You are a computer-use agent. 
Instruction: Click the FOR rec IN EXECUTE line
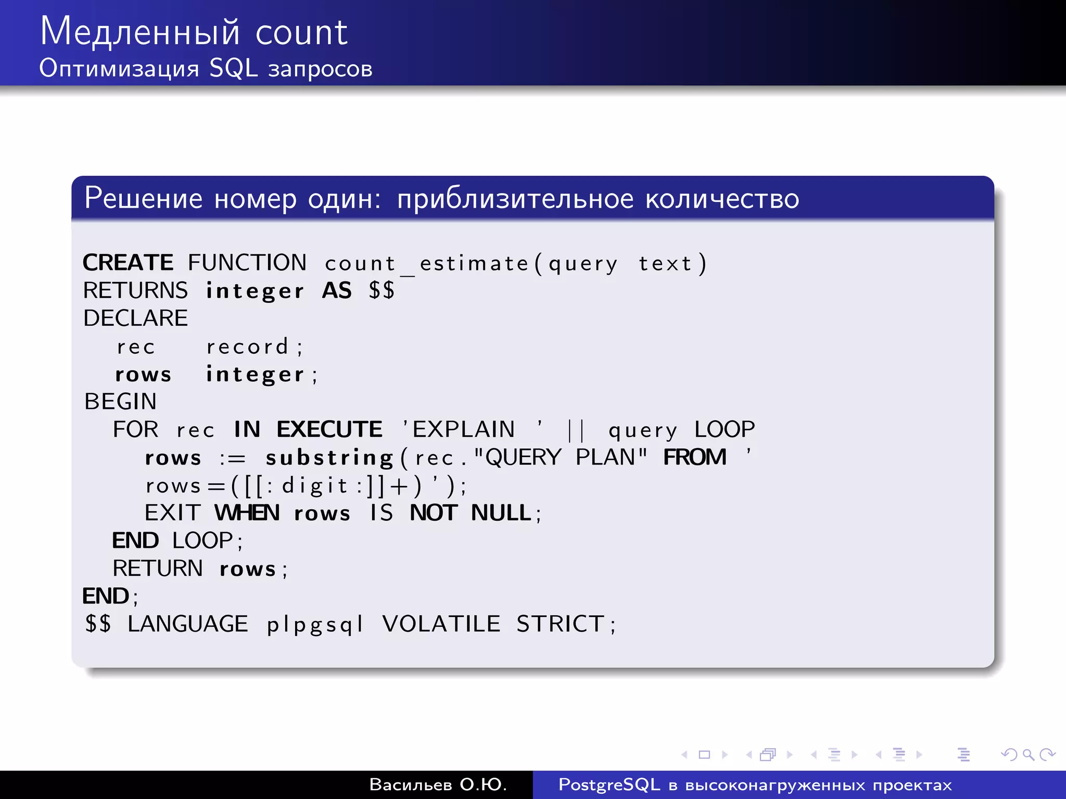click(434, 430)
